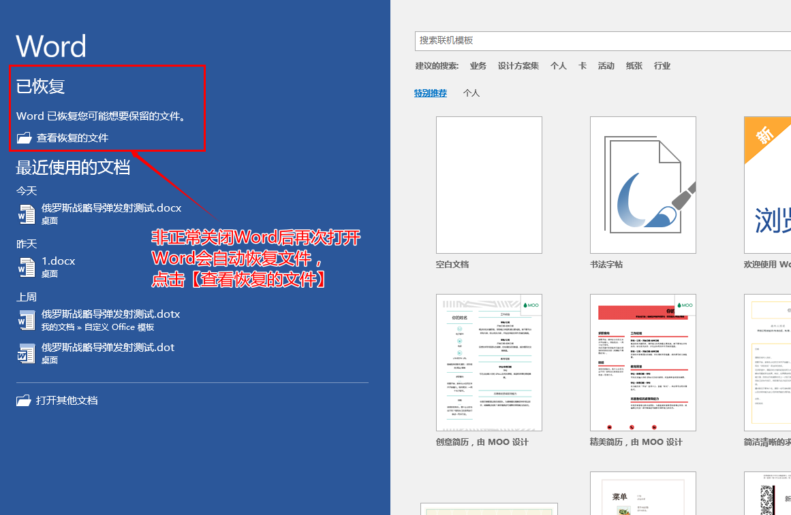Viewport: 791px width, 515px height.
Task: Choose the 精美简历，由 MOO 设计 template
Action: pos(642,363)
